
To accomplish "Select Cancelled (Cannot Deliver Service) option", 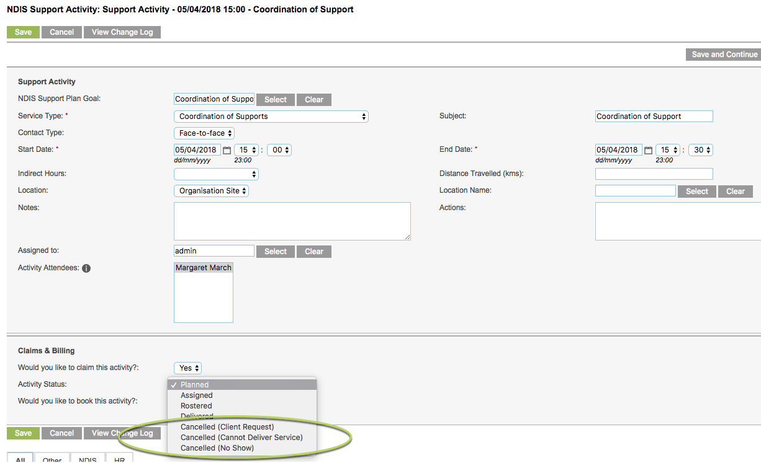I will coord(242,438).
